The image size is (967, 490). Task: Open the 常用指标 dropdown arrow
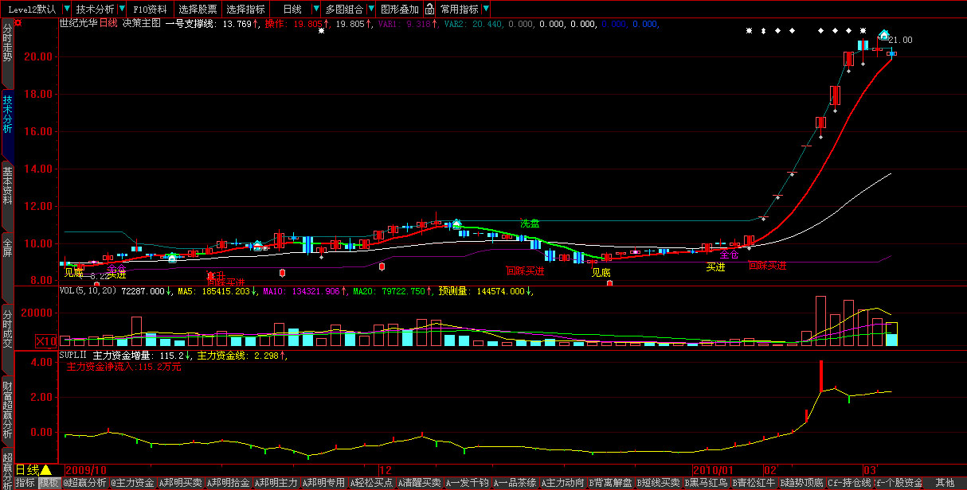coord(486,10)
